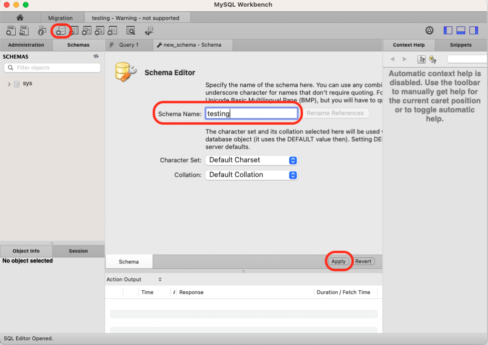Image resolution: width=488 pixels, height=345 pixels.
Task: Create a new stored procedure icon
Action: coord(99,31)
